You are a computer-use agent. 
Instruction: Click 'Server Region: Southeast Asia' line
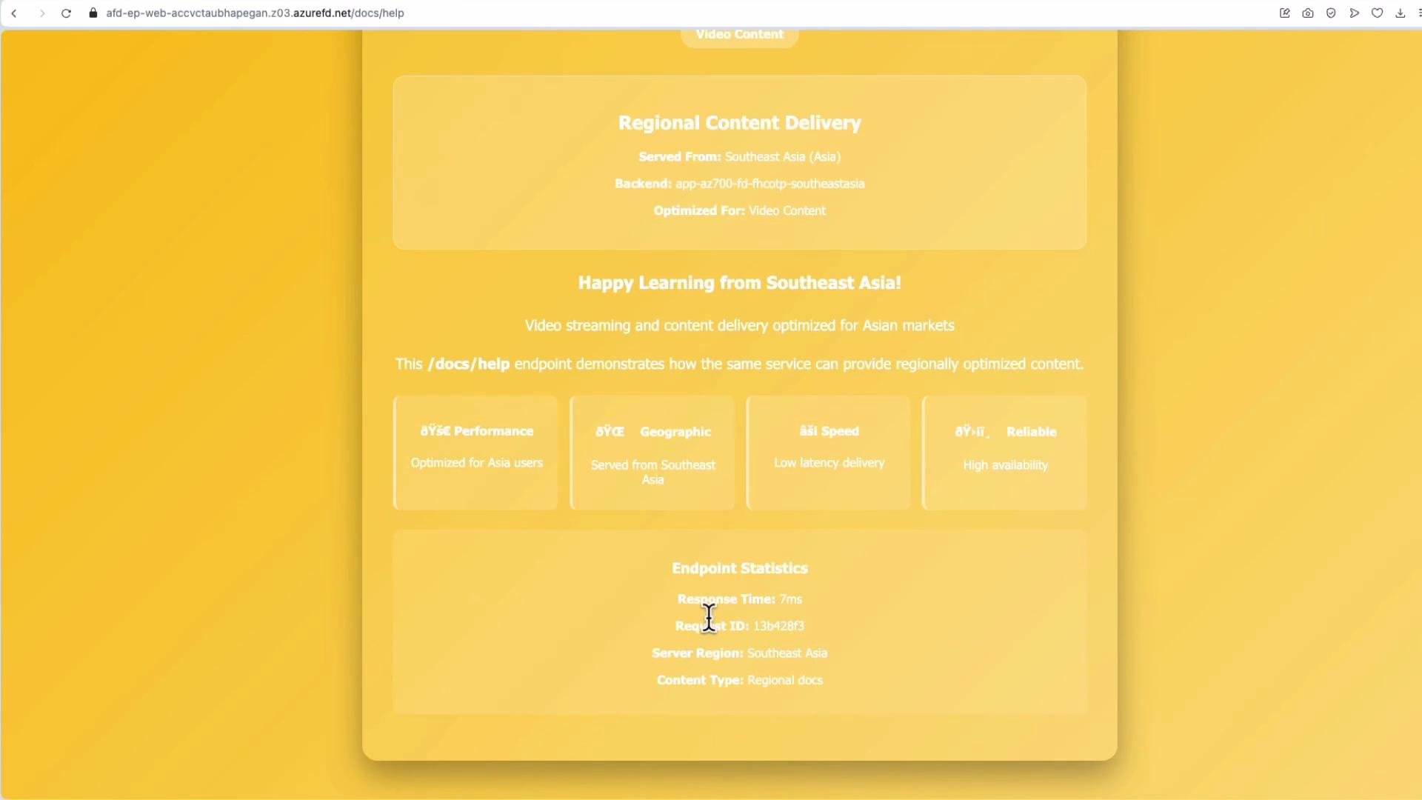(739, 653)
